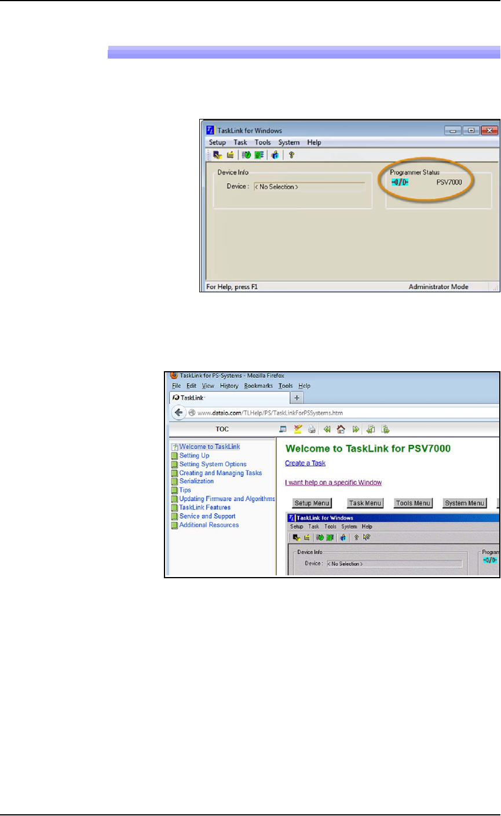Open the TaskLink Features topic
The image size is (501, 816).
click(204, 507)
